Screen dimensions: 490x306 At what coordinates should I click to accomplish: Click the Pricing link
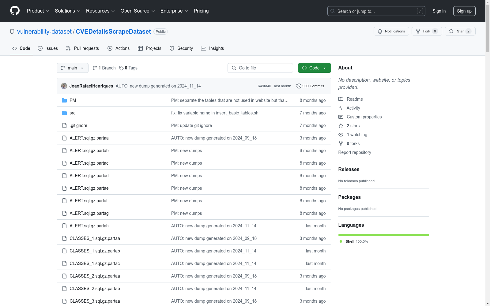click(x=201, y=11)
